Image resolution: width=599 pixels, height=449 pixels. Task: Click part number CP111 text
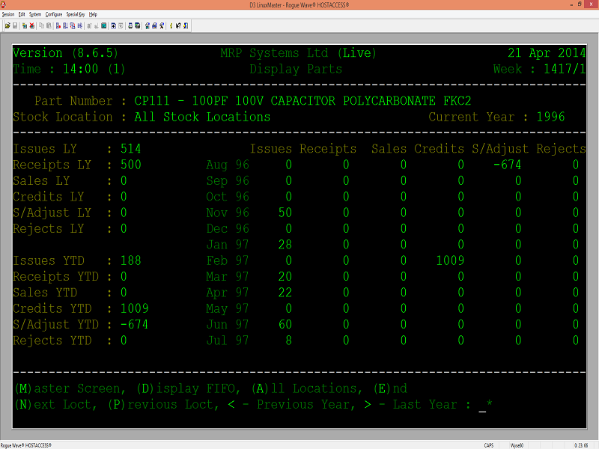152,101
